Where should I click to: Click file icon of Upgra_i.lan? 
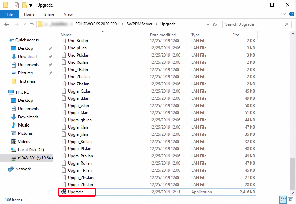[64, 127]
